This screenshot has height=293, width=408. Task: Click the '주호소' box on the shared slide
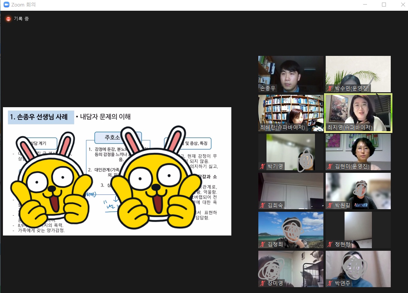pyautogui.click(x=111, y=137)
